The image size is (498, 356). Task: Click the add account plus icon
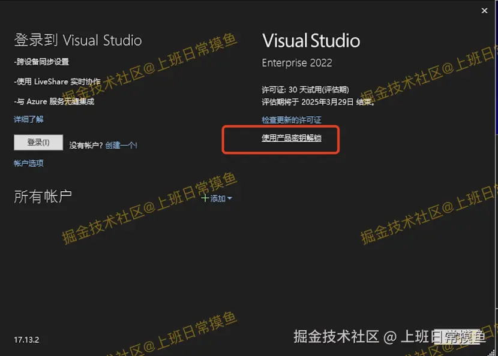[x=206, y=198]
